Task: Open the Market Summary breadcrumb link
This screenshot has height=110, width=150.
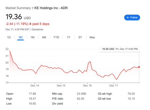Action: (x=18, y=8)
